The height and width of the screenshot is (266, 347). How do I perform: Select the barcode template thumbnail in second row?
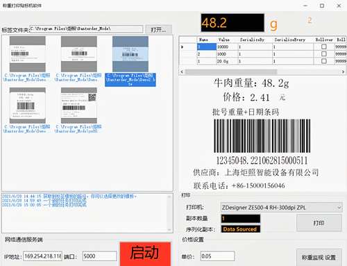[x=28, y=106]
